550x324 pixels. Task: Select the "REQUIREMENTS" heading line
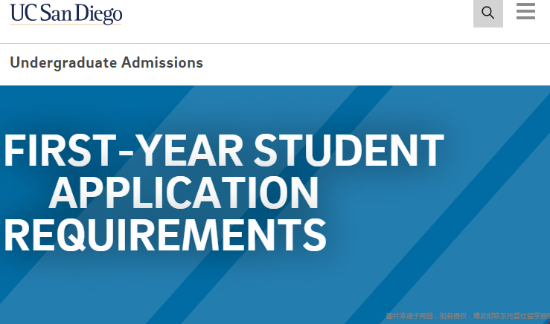165,235
